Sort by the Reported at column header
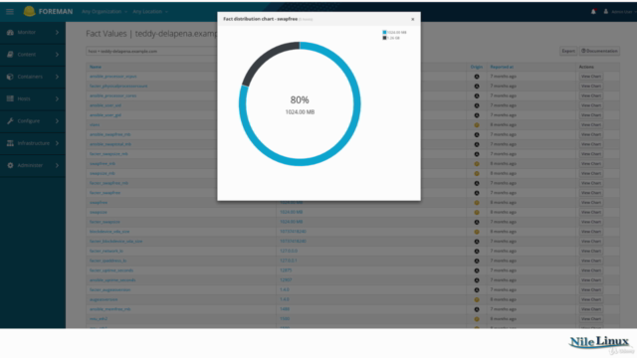The image size is (637, 358). pos(502,67)
